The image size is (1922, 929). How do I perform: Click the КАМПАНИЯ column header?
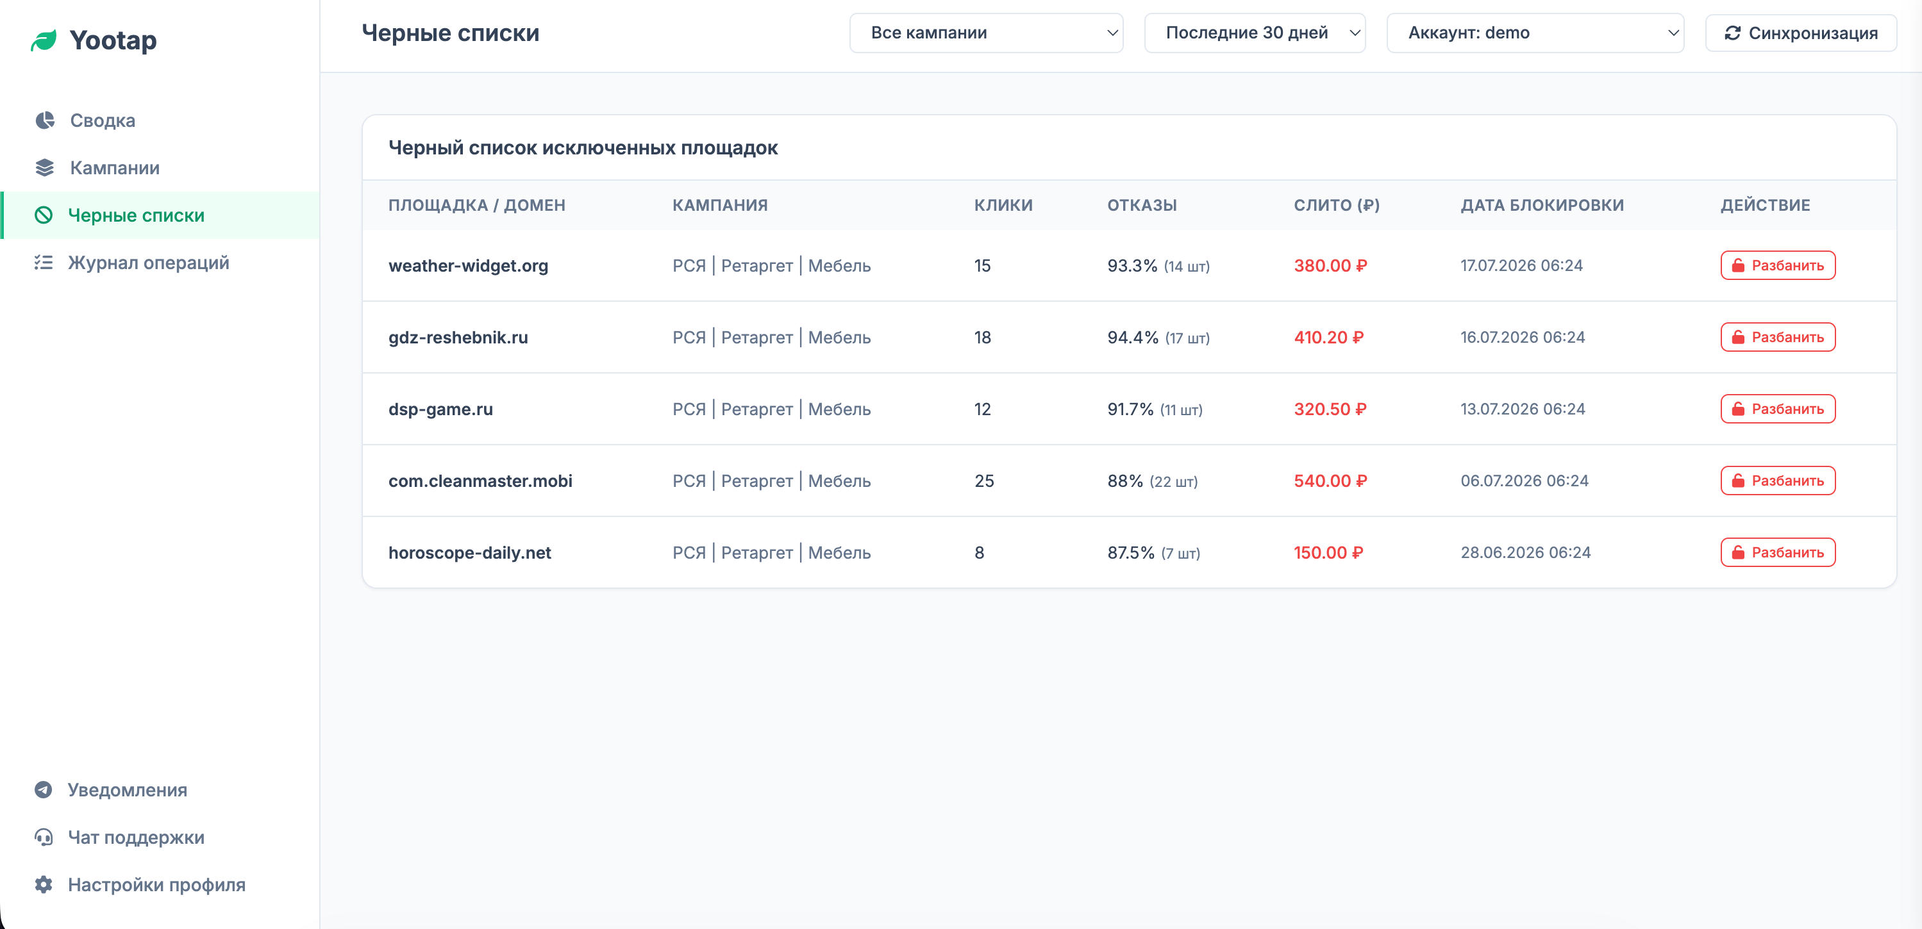pyautogui.click(x=720, y=205)
